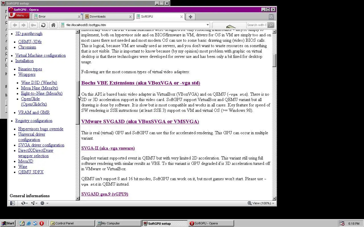Open Eight-to-Nine (Mesa9x) link
This screenshot has height=227, width=364.
pyautogui.click(x=42, y=93)
